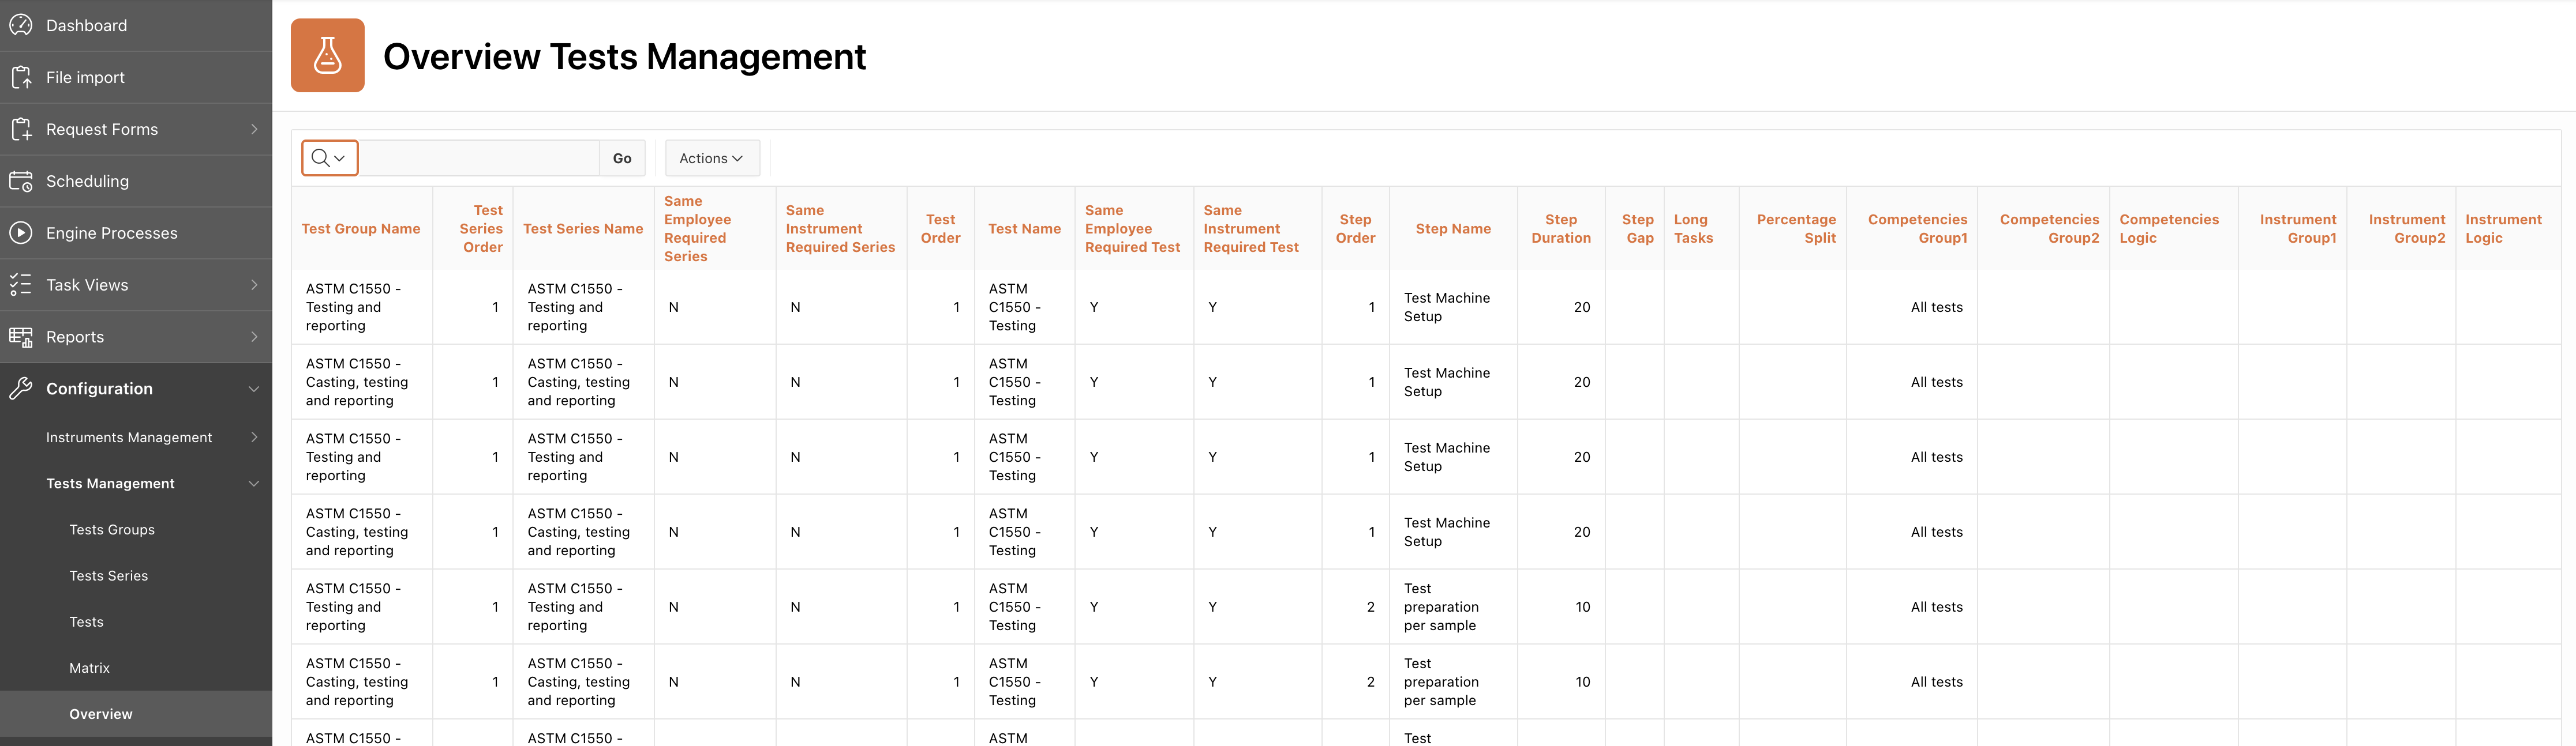Viewport: 2576px width, 746px height.
Task: Click the Engine Processes play icon
Action: click(21, 233)
